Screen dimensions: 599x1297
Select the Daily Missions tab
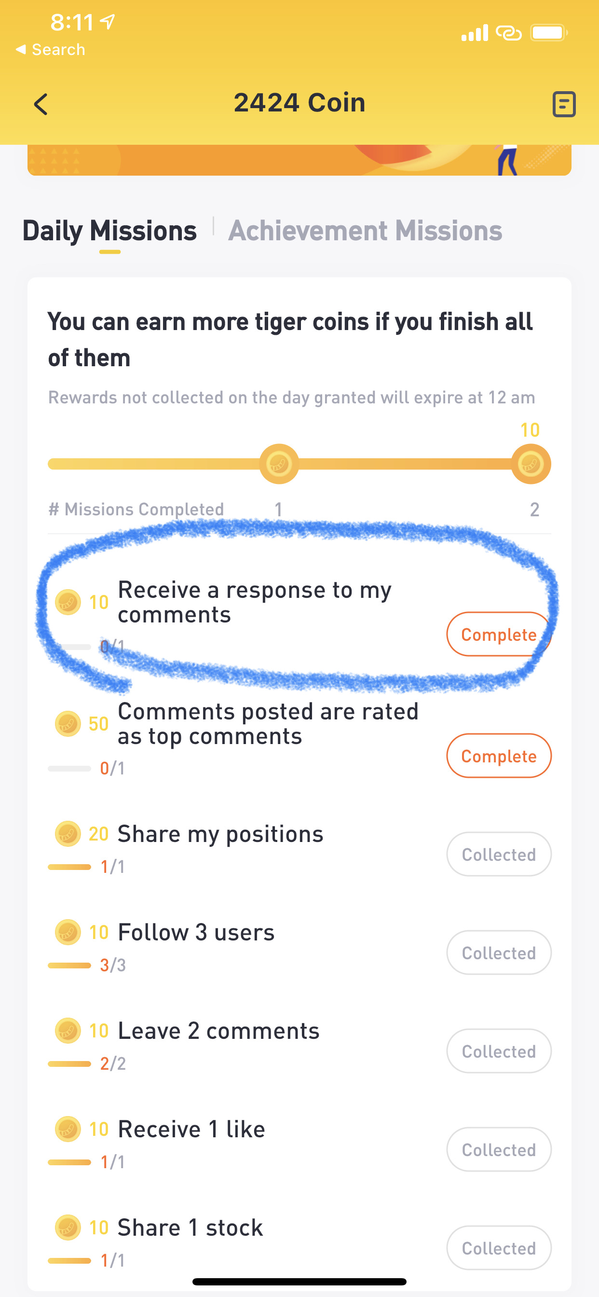(x=109, y=231)
